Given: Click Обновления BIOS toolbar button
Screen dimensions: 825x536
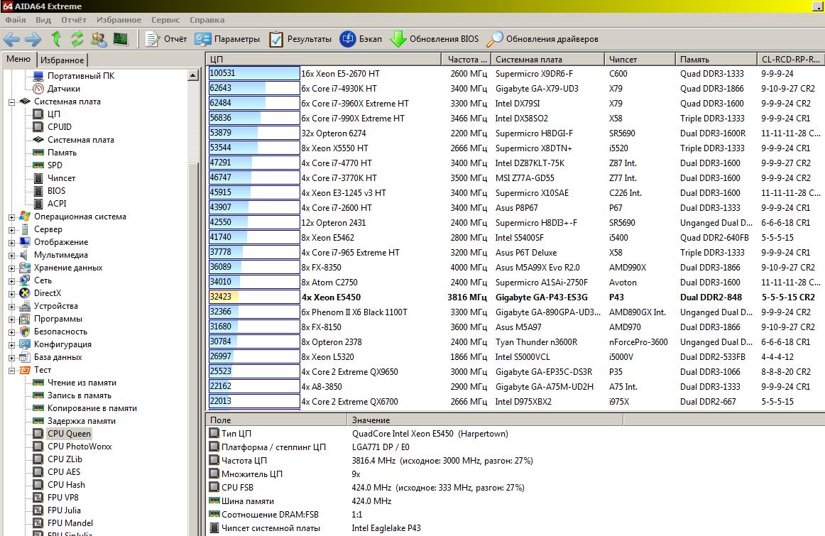Looking at the screenshot, I should click(435, 39).
